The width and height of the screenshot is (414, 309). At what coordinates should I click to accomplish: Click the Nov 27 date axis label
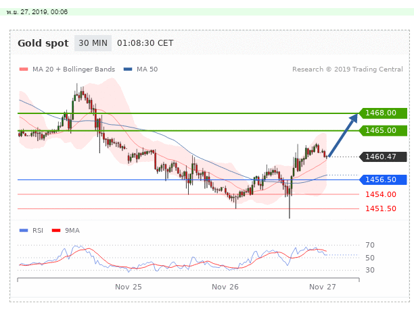click(323, 287)
